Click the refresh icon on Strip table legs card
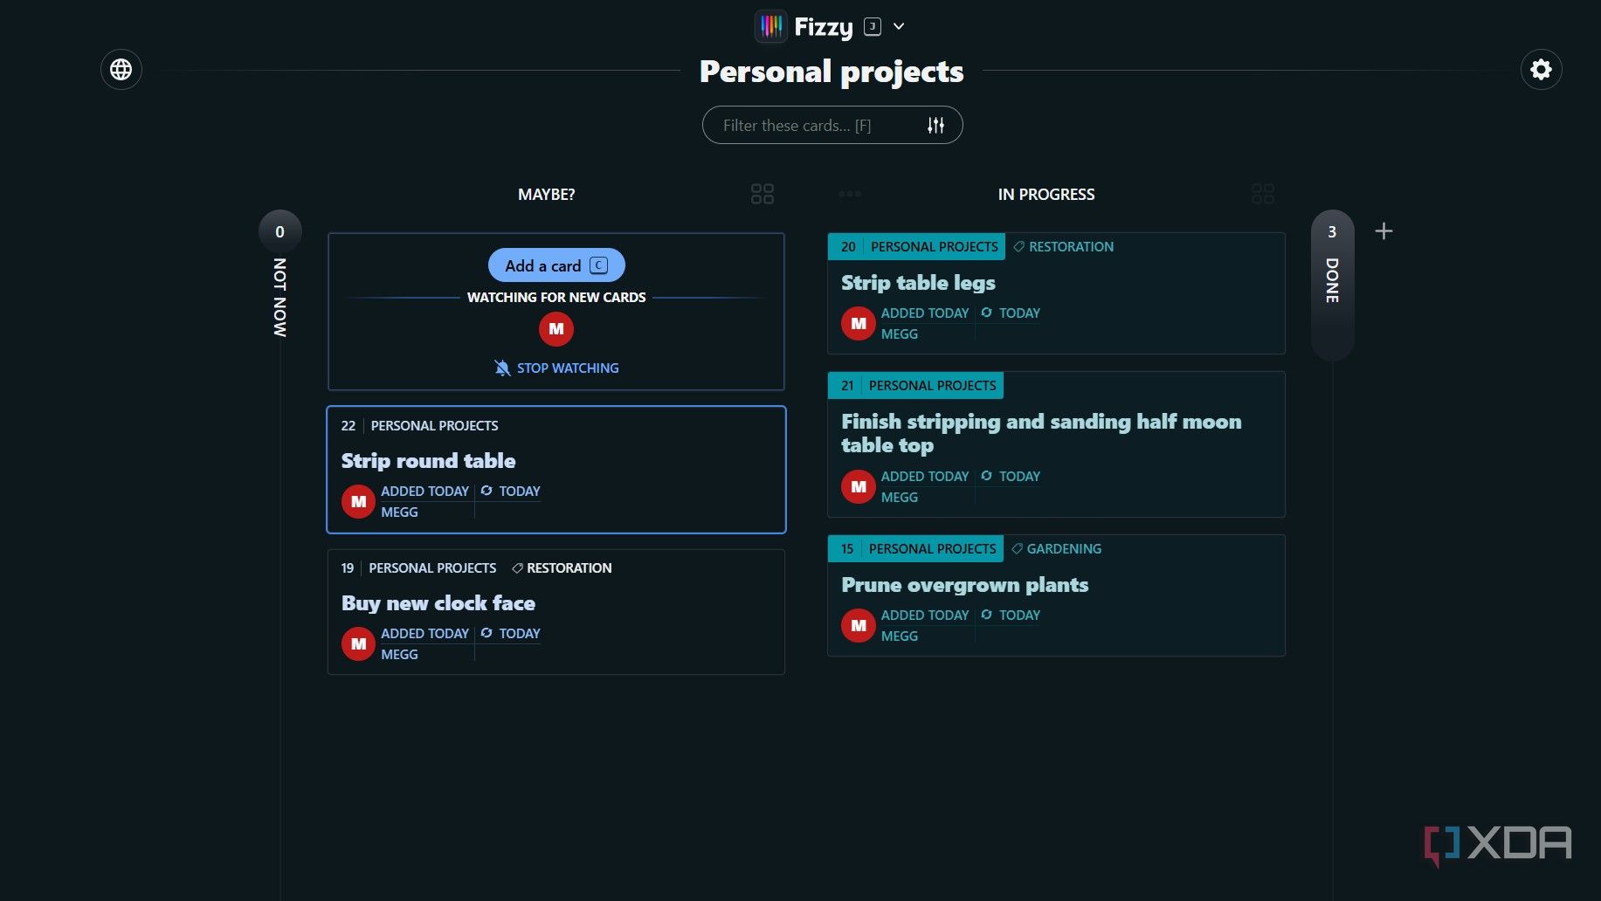This screenshot has height=901, width=1601. pos(986,313)
